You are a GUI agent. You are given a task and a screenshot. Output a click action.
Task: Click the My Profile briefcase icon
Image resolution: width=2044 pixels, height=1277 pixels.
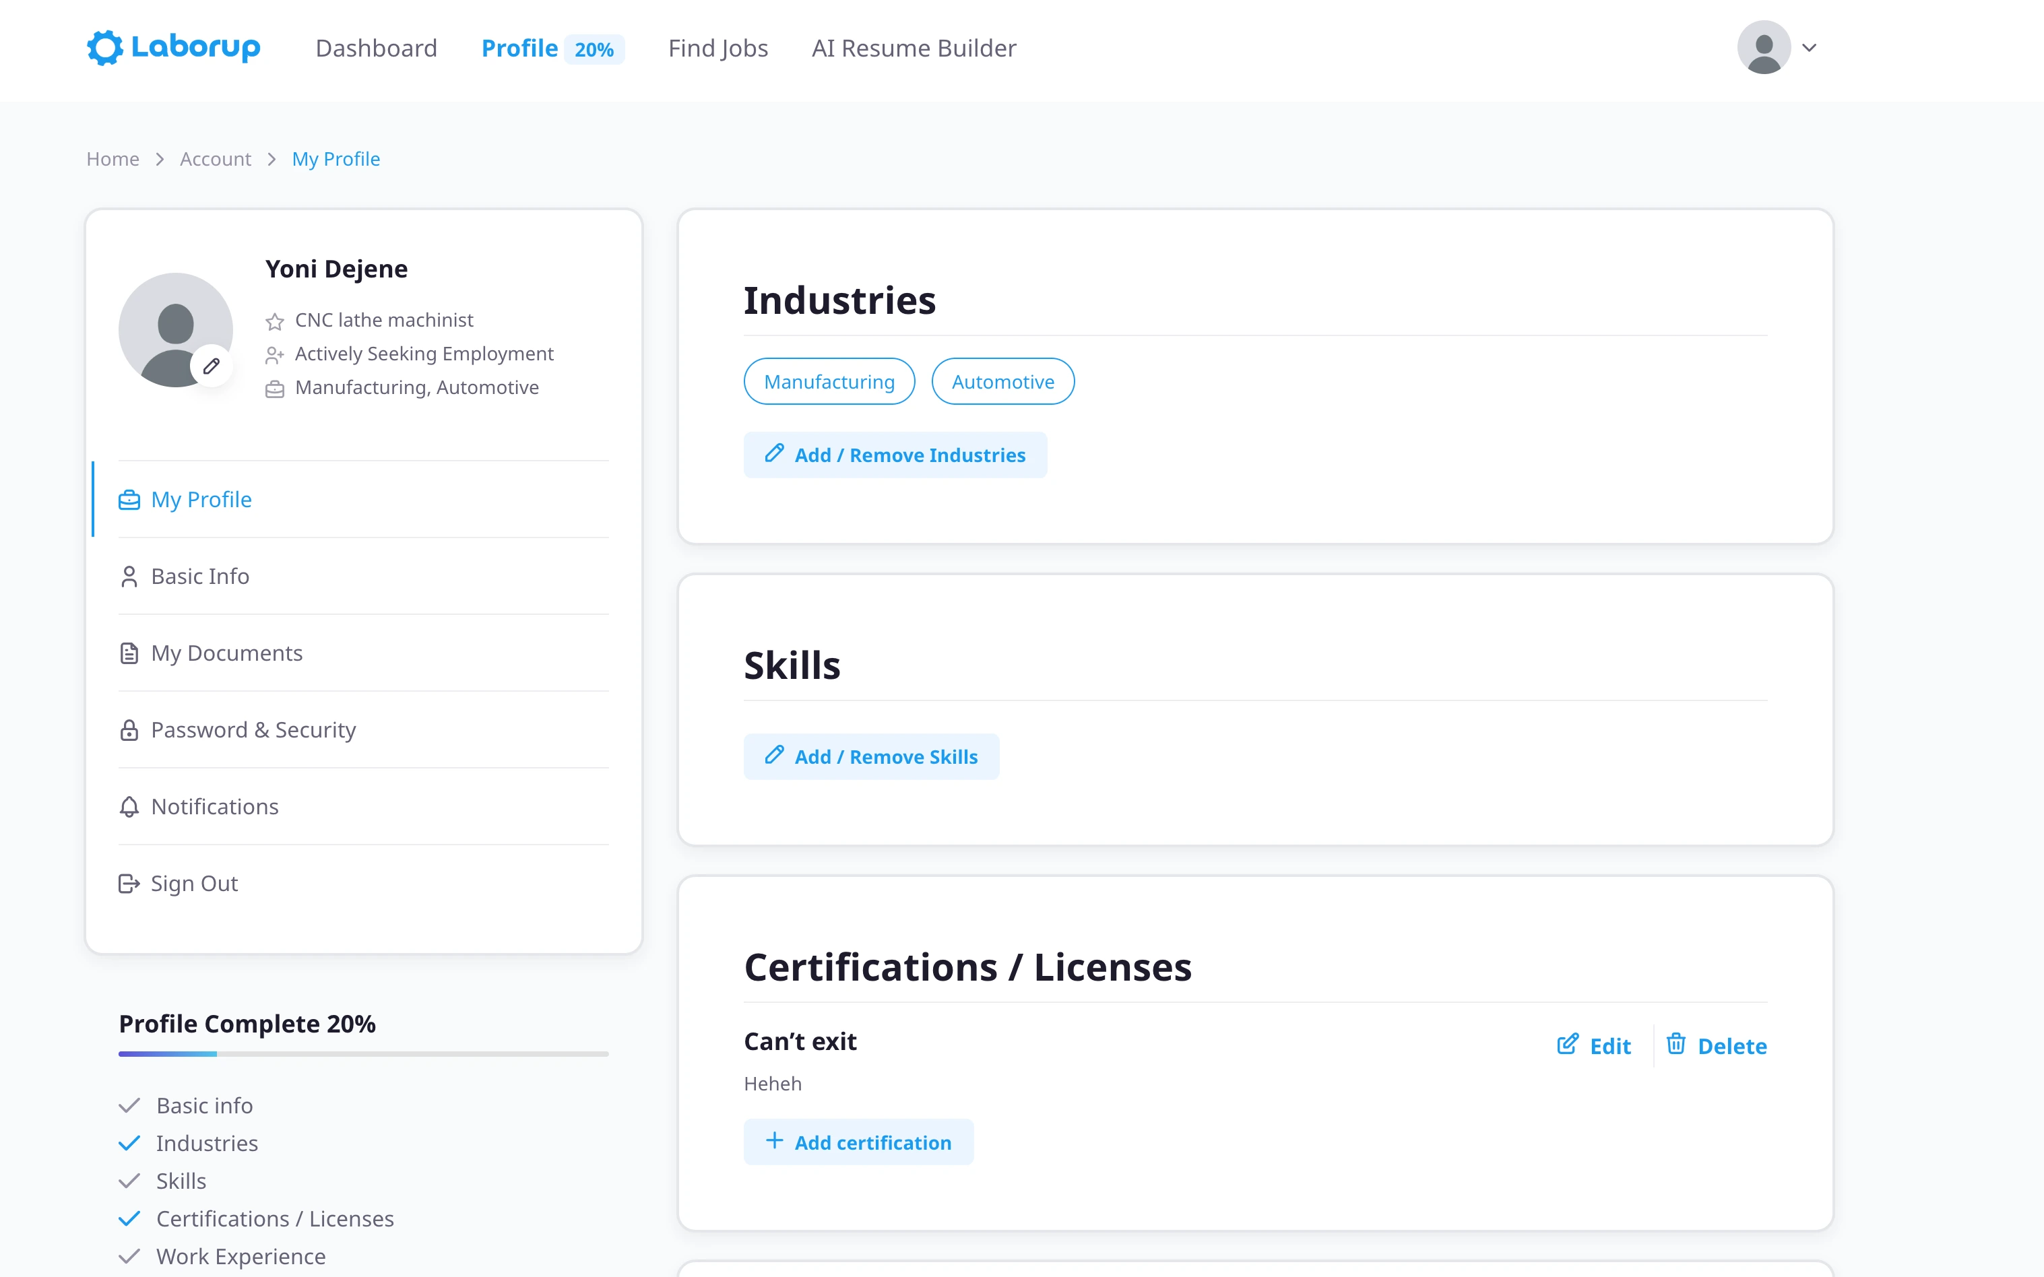coord(129,500)
